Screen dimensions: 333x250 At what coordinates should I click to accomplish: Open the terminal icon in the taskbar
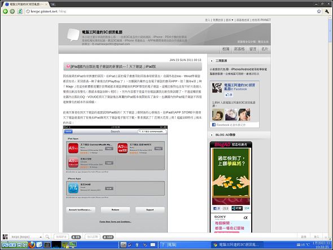click(x=47, y=245)
